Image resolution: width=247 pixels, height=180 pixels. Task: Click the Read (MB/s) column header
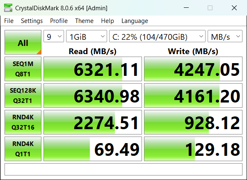(93, 51)
